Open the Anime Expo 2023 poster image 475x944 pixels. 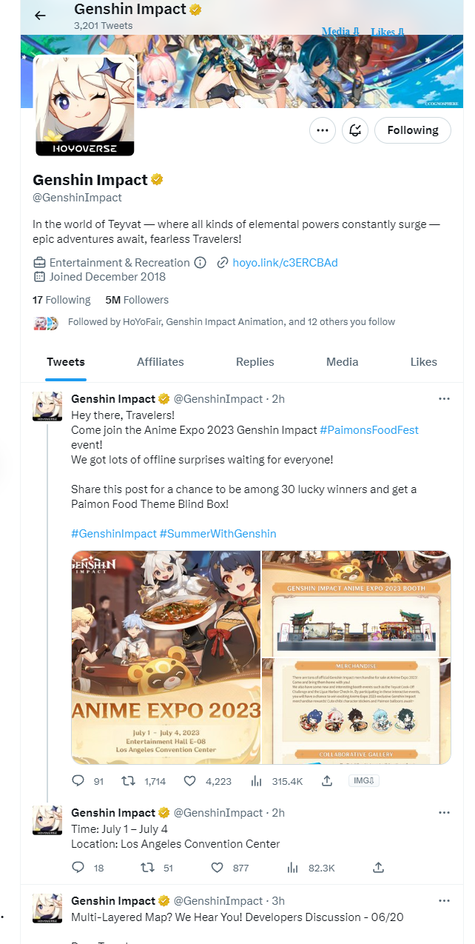coord(166,657)
